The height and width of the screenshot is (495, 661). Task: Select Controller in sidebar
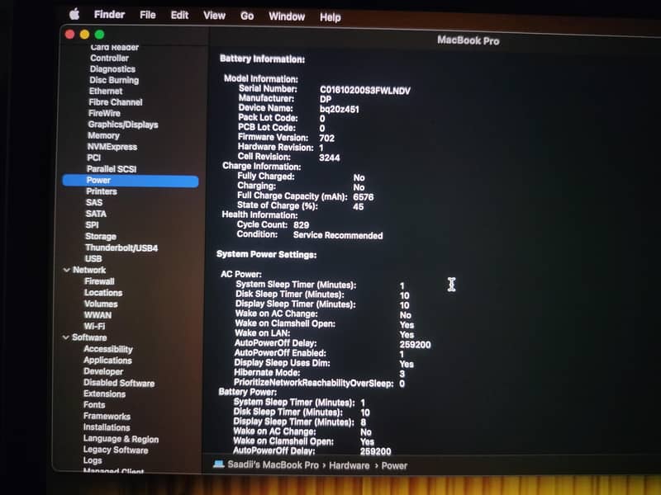click(x=109, y=58)
